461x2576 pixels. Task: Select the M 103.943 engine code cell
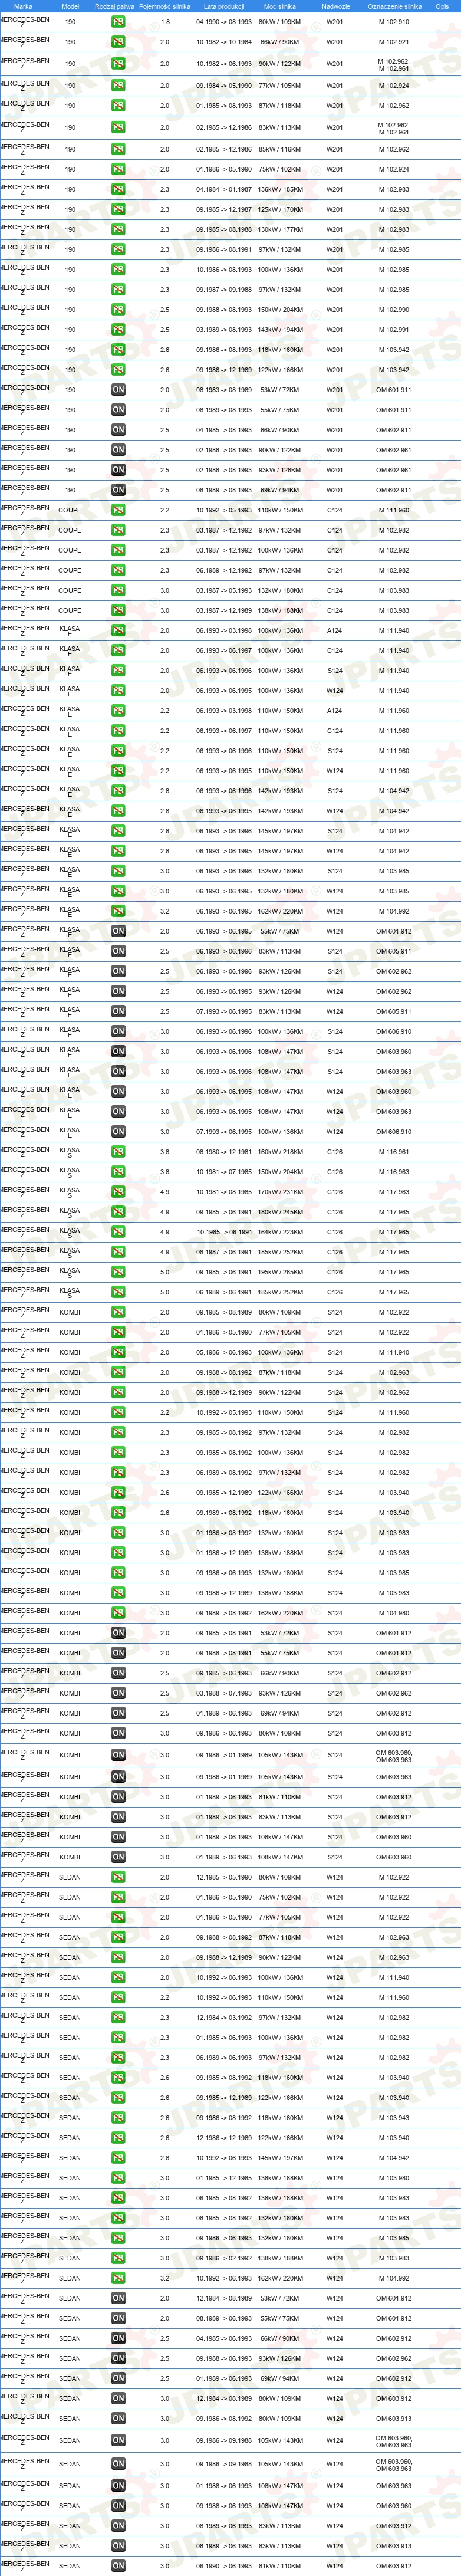point(394,2118)
